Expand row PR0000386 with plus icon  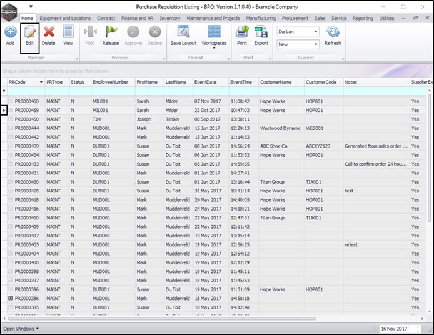pos(10,299)
